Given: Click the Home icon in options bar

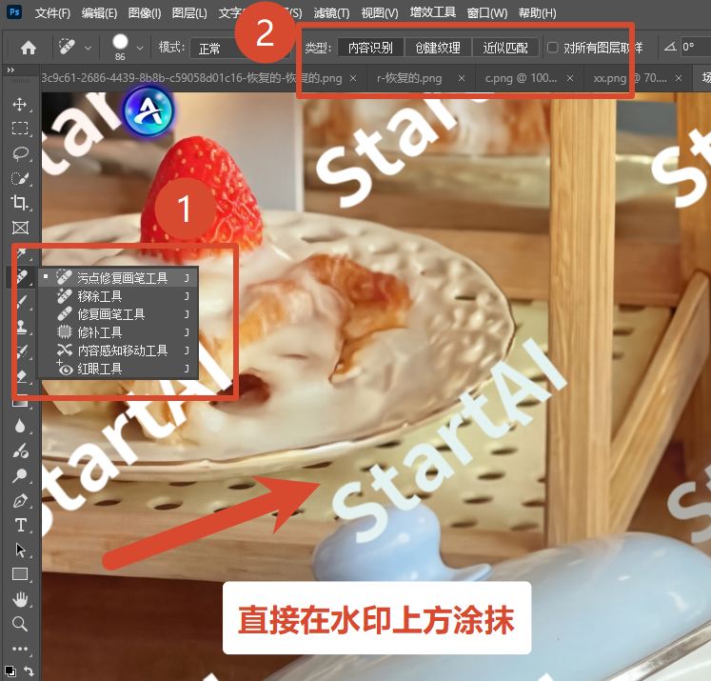Looking at the screenshot, I should (x=29, y=48).
